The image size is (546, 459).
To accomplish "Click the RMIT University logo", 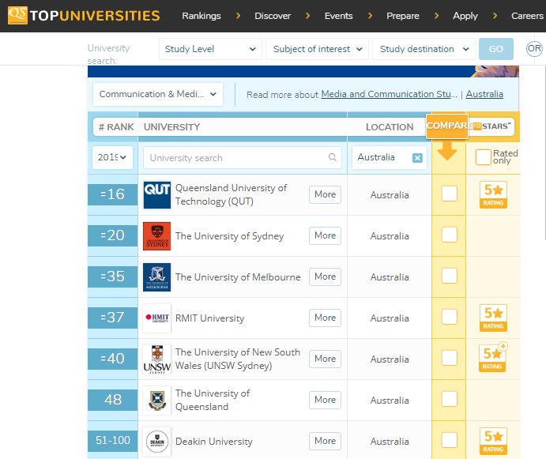I will [156, 318].
